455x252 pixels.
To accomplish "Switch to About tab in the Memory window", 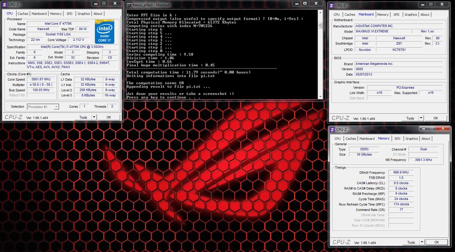I will pyautogui.click(x=426, y=139).
